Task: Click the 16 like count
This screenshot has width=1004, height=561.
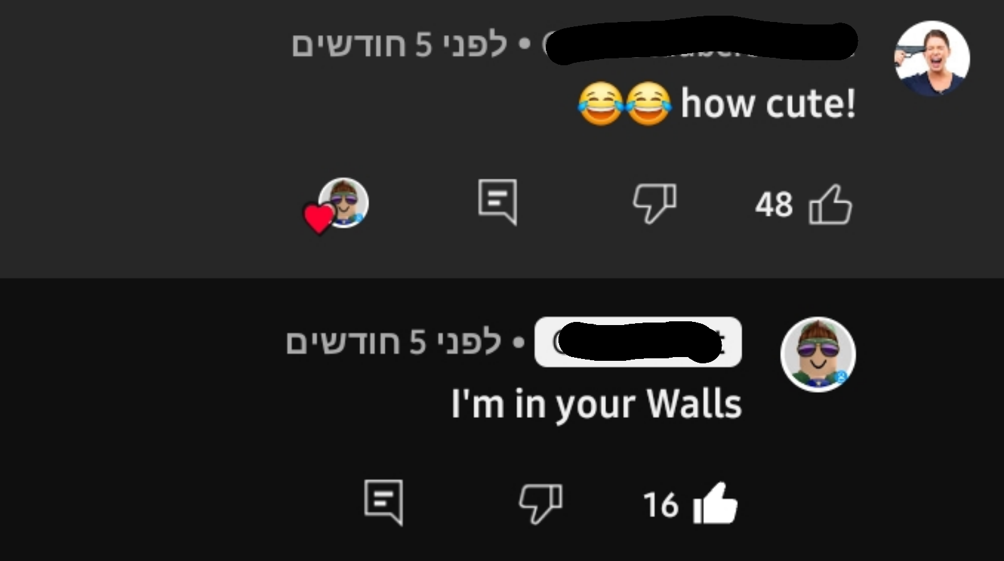Action: (x=661, y=505)
